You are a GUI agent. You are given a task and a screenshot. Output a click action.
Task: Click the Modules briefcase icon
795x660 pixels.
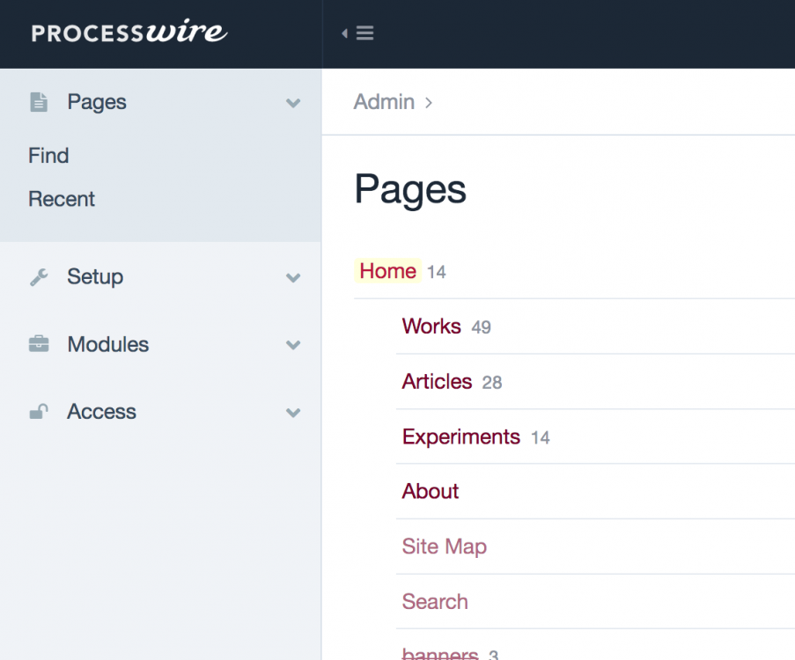(x=39, y=345)
